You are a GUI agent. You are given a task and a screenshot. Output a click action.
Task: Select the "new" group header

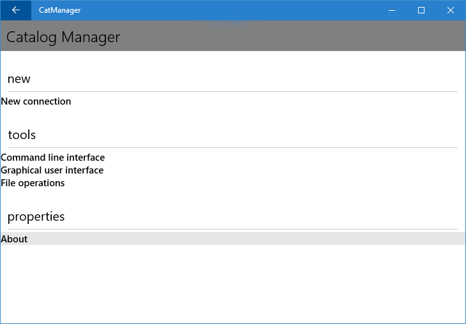coord(19,79)
